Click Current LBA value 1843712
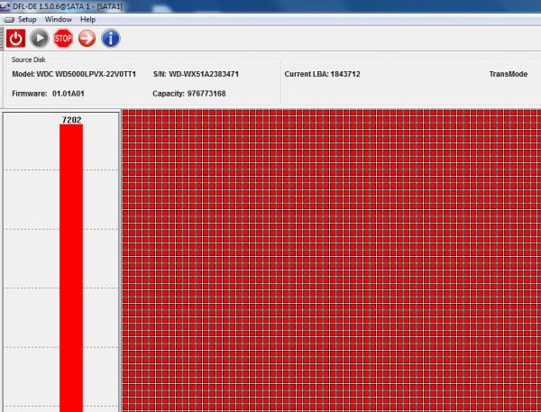 tap(345, 74)
